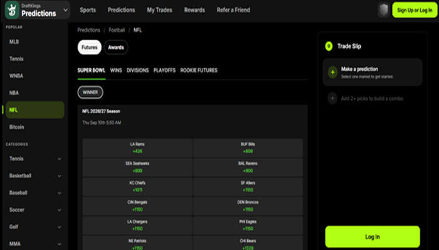Pick BUF Bills market

248,147
